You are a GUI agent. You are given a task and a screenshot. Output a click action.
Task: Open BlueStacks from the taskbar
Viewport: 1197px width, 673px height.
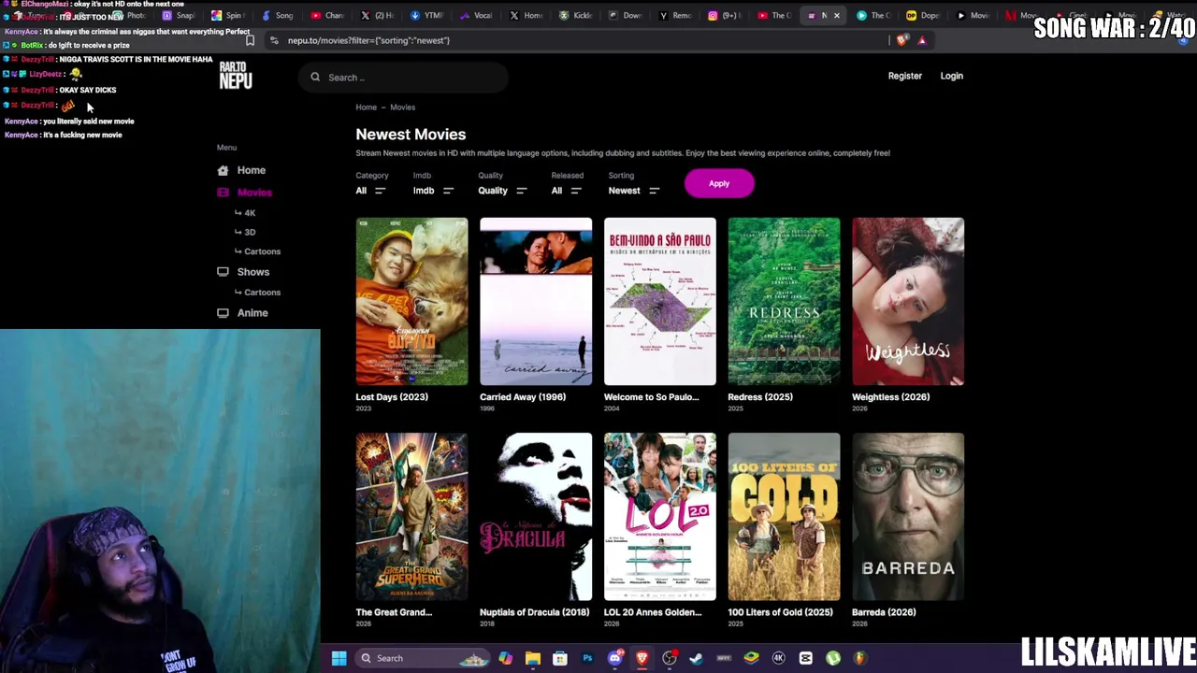pos(751,658)
